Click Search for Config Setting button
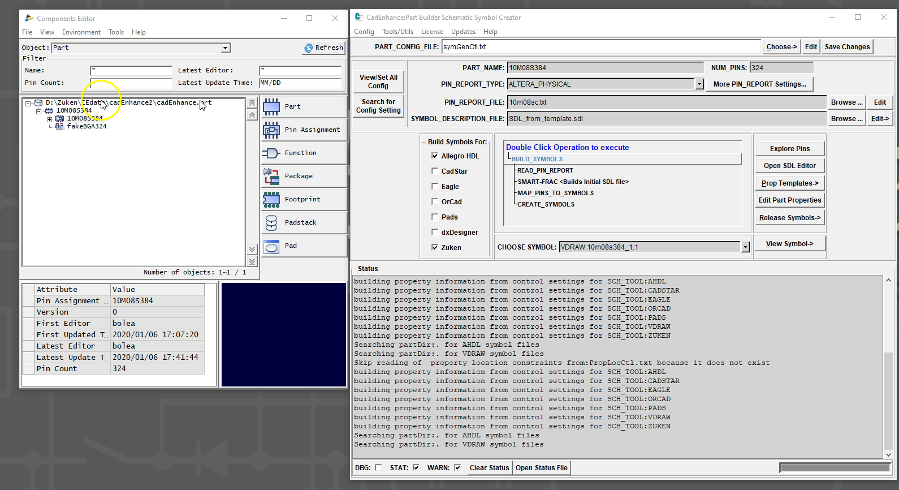This screenshot has width=899, height=490. tap(378, 106)
